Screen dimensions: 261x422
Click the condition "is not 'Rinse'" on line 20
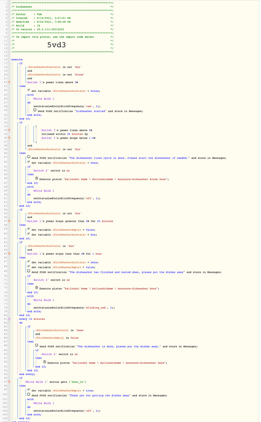[73, 75]
